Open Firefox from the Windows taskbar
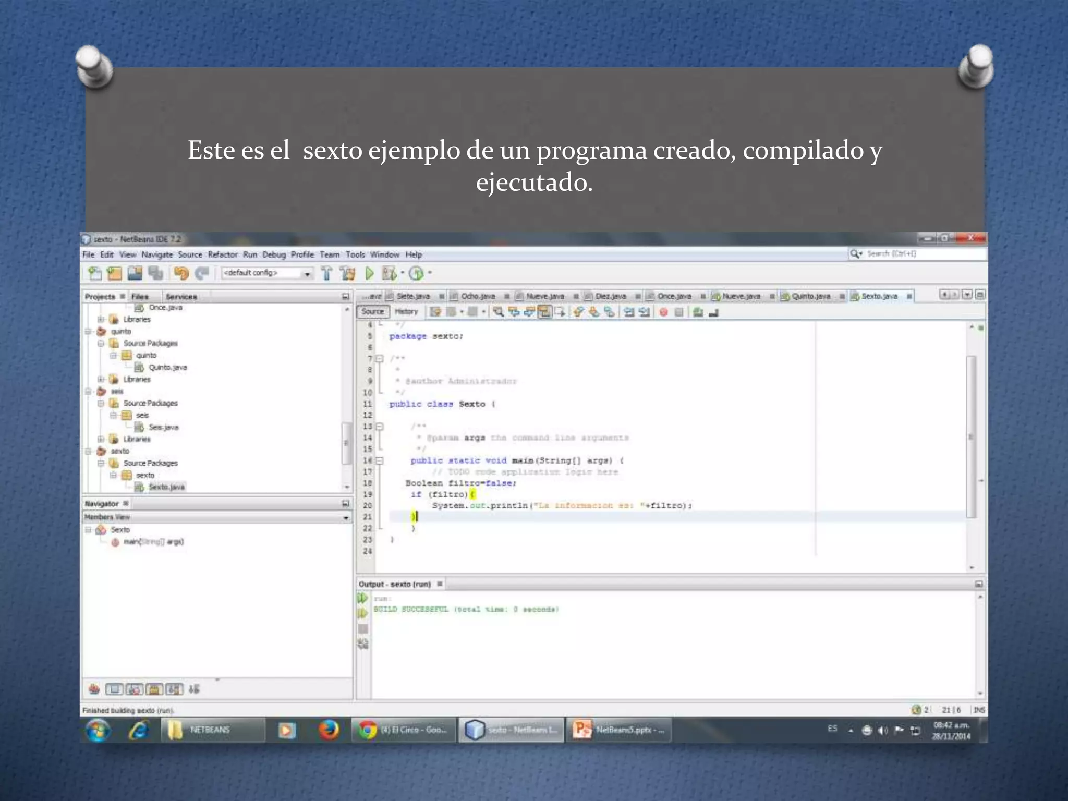Viewport: 1068px width, 801px height. point(329,730)
